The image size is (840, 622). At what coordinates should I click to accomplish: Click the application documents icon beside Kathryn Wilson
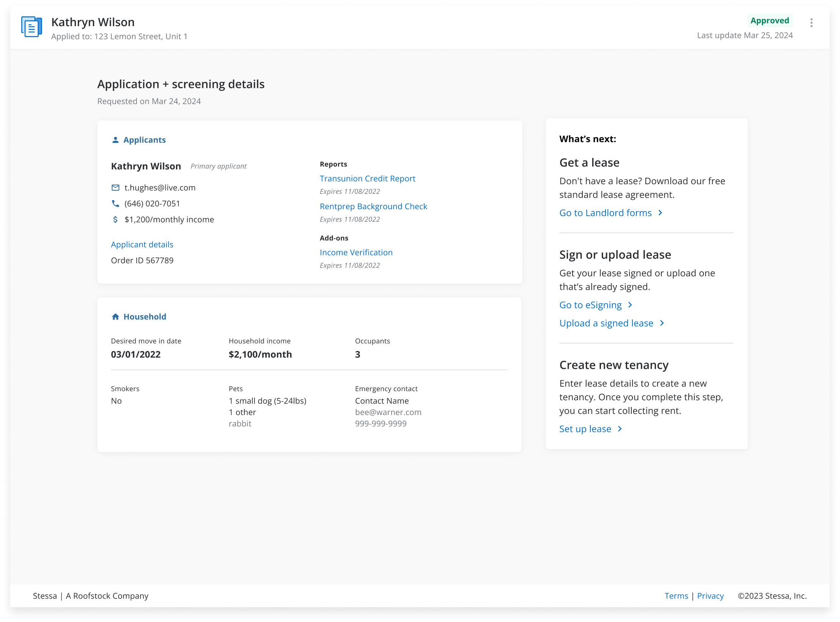click(x=31, y=27)
